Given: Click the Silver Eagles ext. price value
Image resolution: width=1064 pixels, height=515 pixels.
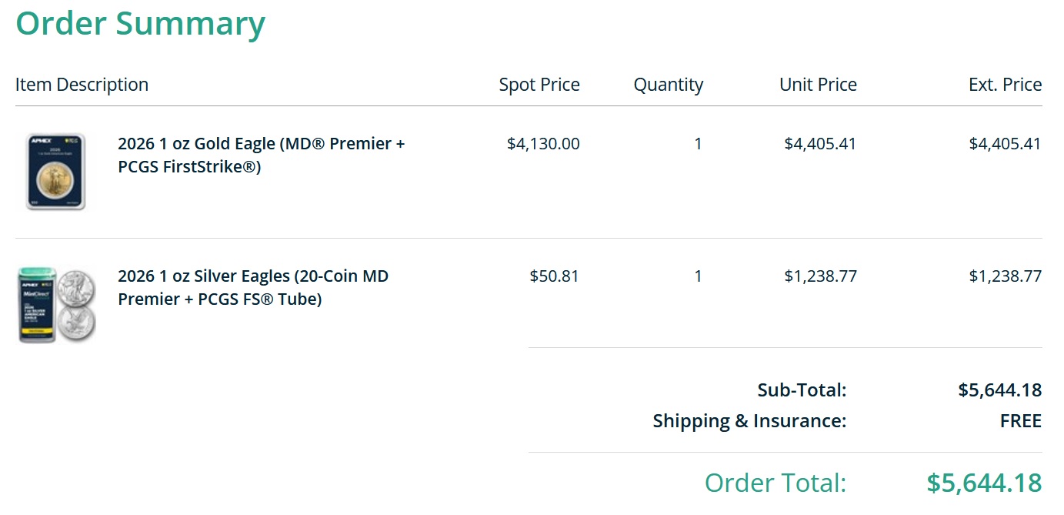Looking at the screenshot, I should point(1005,276).
